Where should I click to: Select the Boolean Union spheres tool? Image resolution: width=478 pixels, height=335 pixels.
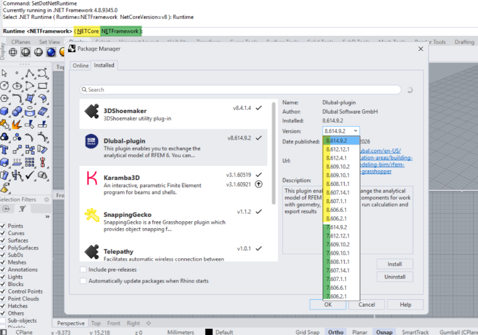tap(17, 111)
